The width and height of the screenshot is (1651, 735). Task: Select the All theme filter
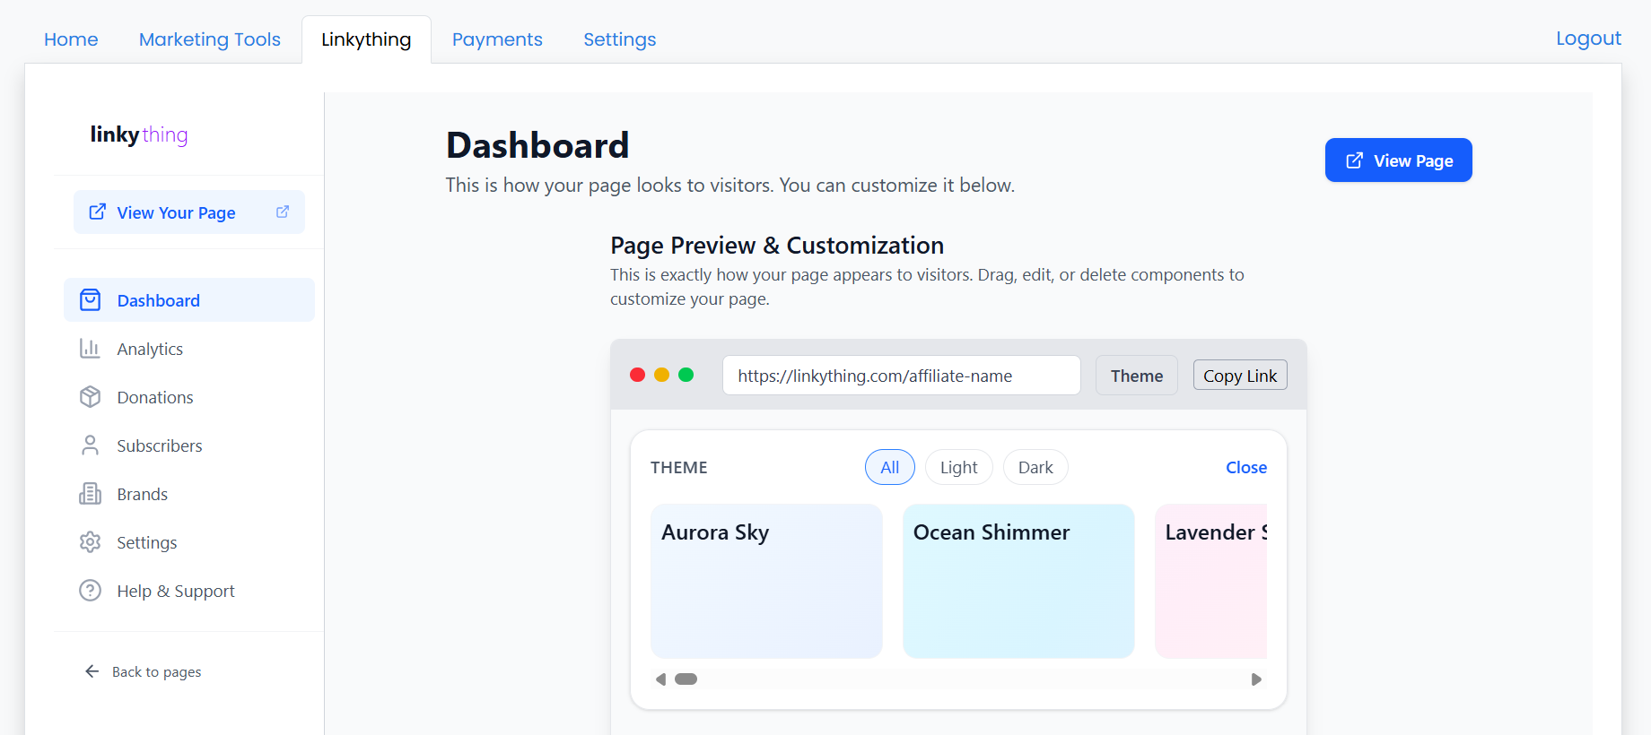tap(889, 467)
